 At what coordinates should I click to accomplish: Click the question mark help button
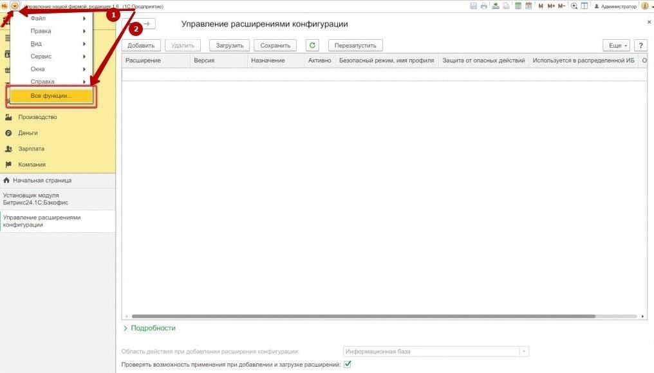tap(640, 46)
